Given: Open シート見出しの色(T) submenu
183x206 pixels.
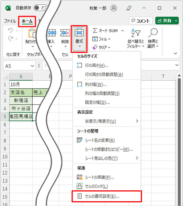Looking at the screenshot, I should [107, 158].
